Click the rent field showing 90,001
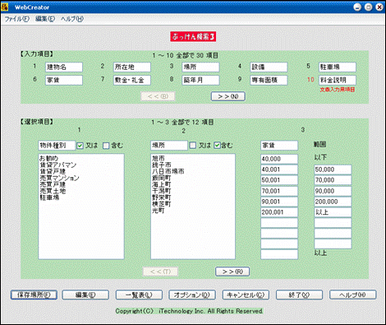This screenshot has height=325, width=386. (x=279, y=202)
